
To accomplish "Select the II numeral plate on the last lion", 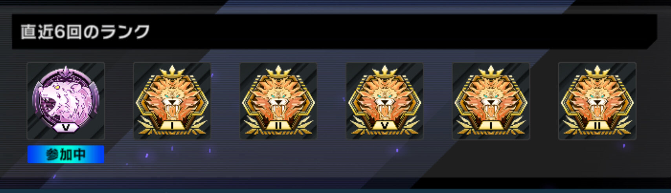I will [597, 126].
